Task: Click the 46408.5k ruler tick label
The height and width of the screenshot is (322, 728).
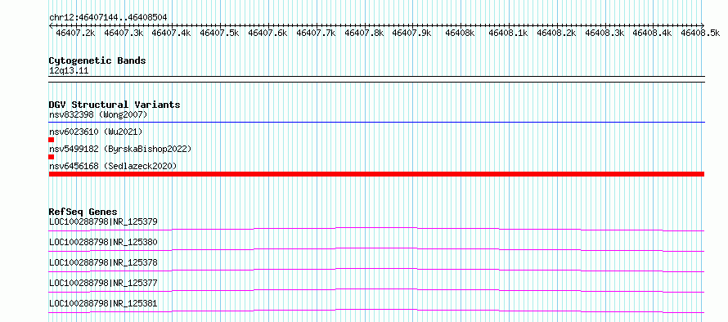Action: coord(700,33)
